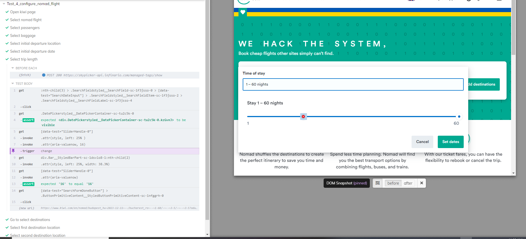Select command 12 invoke .attr(aria-valuenow)
This screenshot has height=239, width=526.
(x=105, y=178)
